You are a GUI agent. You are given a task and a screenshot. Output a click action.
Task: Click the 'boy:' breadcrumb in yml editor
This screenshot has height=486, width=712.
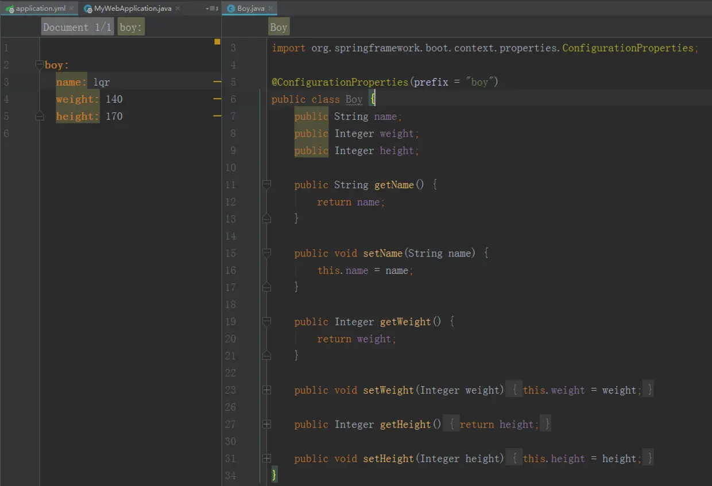pos(131,27)
